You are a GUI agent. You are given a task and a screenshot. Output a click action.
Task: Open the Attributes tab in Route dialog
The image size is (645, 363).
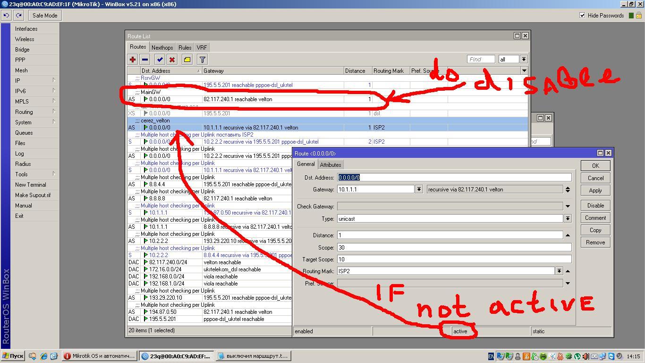[331, 165]
